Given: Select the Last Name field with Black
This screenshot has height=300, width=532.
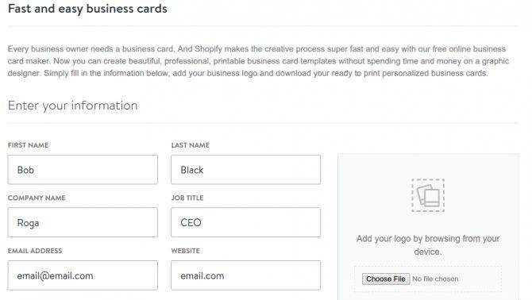Looking at the screenshot, I should 245,170.
